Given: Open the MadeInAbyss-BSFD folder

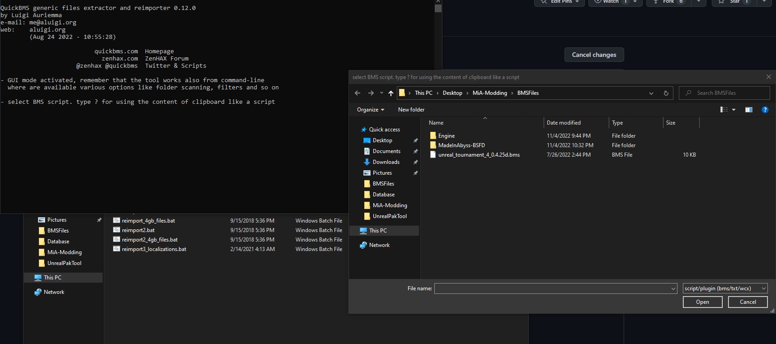Looking at the screenshot, I should click(461, 145).
